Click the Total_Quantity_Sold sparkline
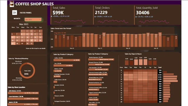The height and width of the screenshot is (106, 188). tap(154, 21)
